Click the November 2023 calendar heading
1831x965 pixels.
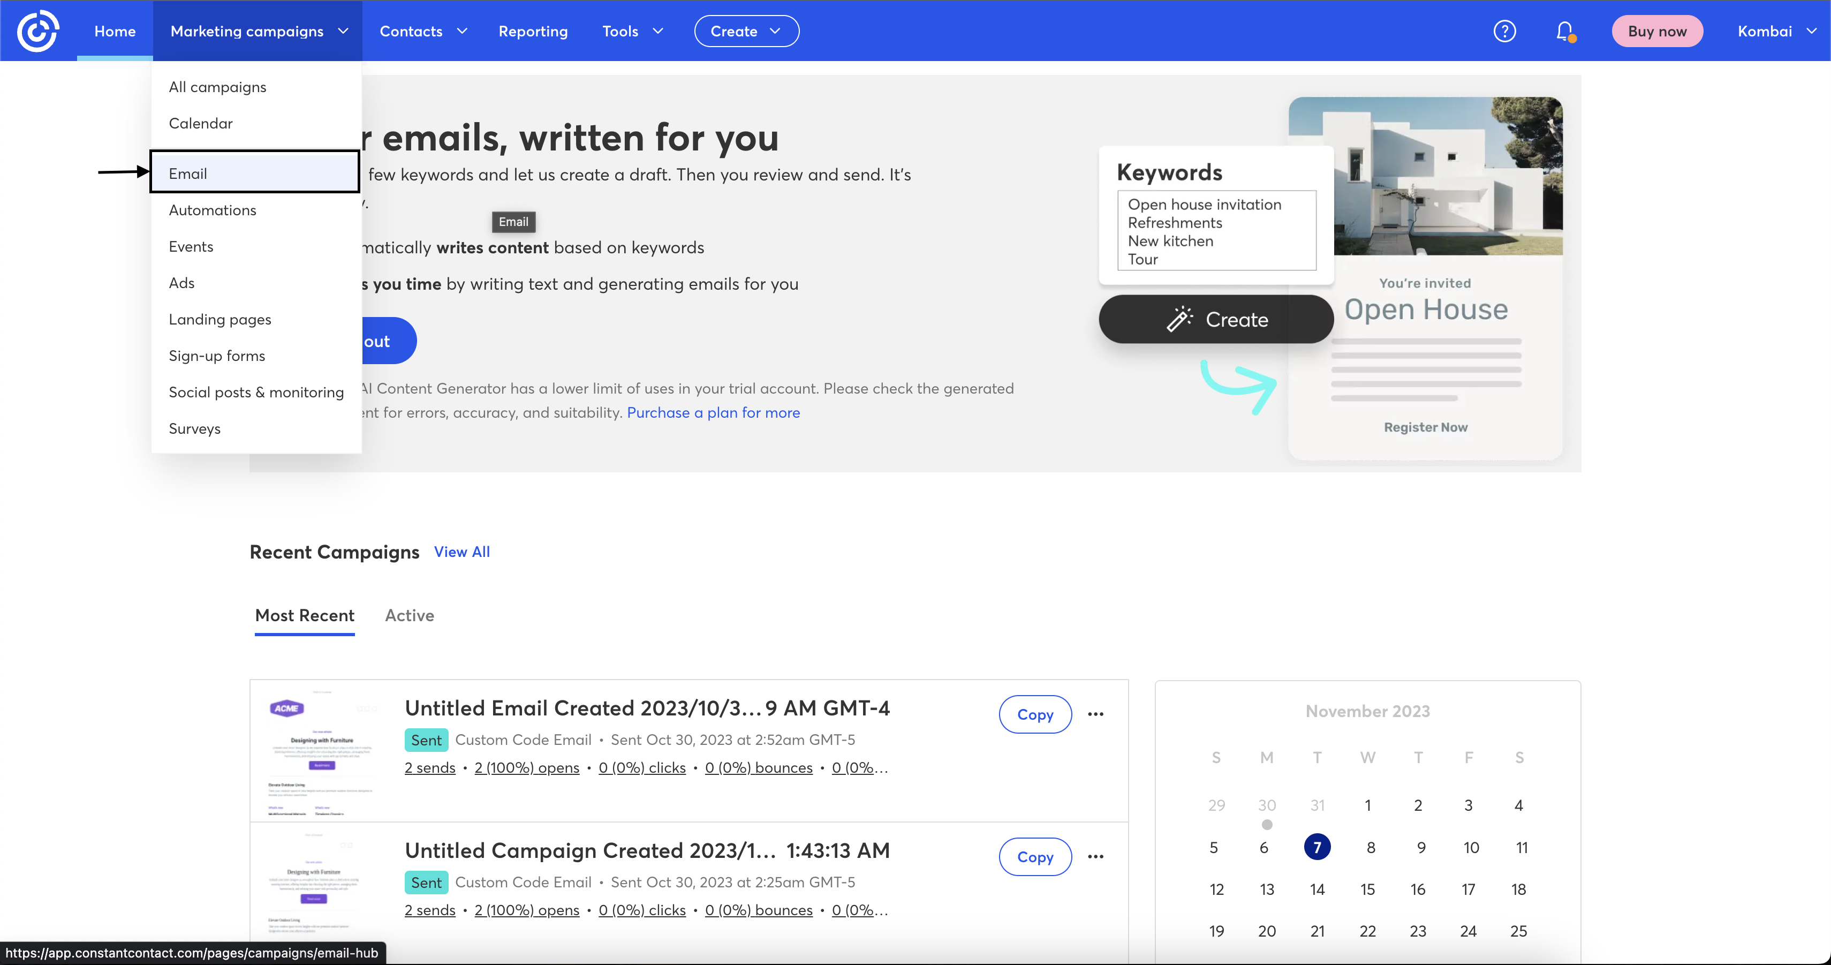[1367, 711]
